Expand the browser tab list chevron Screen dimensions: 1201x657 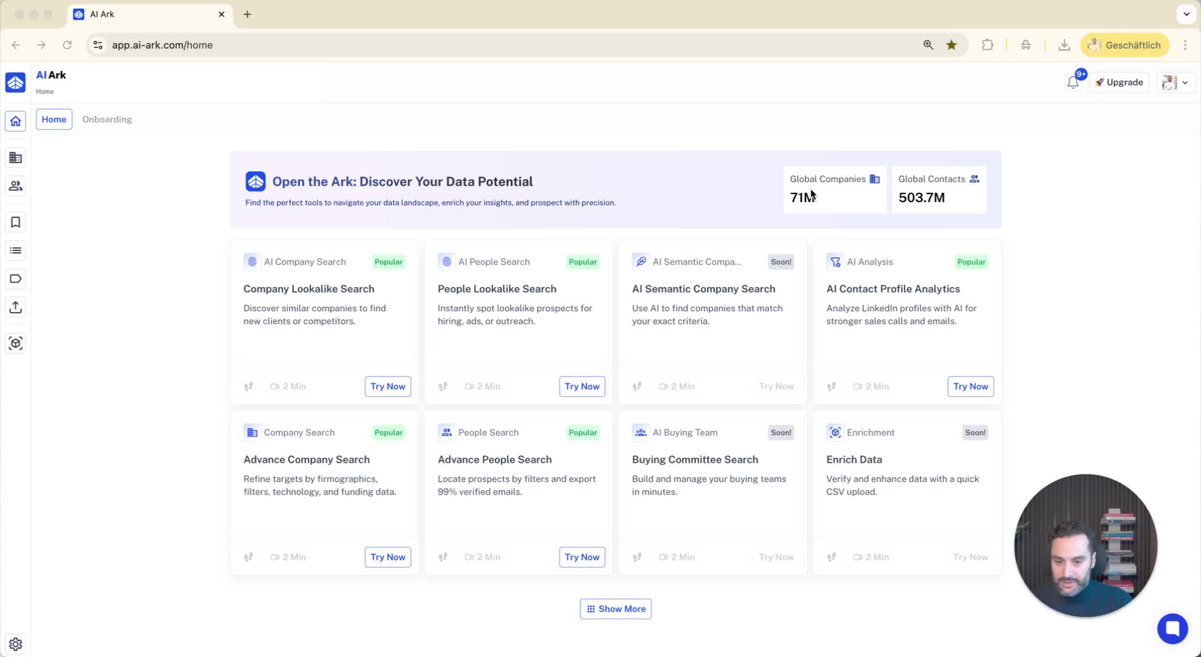(x=1186, y=14)
